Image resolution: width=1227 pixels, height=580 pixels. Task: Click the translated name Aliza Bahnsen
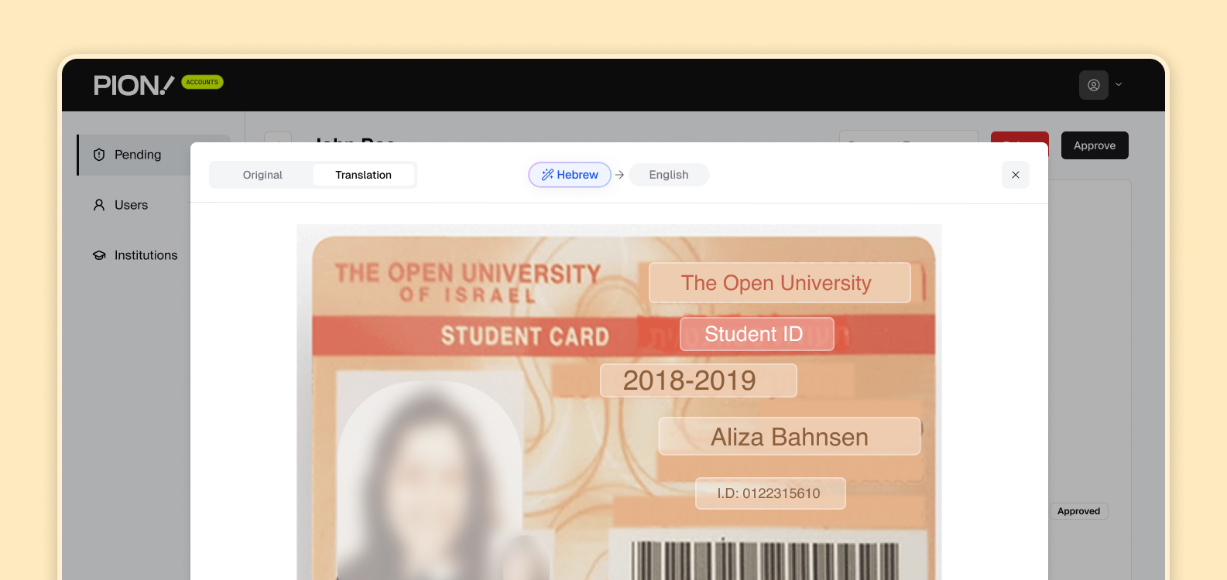click(789, 437)
